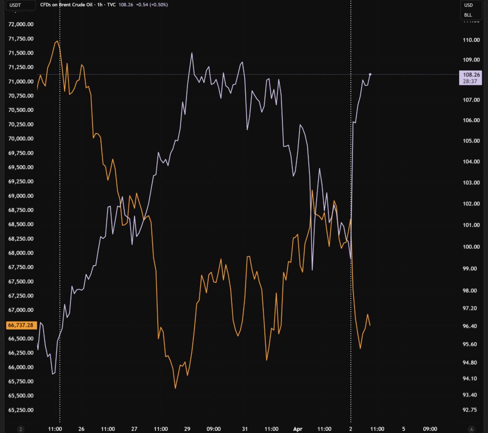This screenshot has height=433, width=488.
Task: Click the 99.00 label on the right price scale
Action: (x=470, y=268)
